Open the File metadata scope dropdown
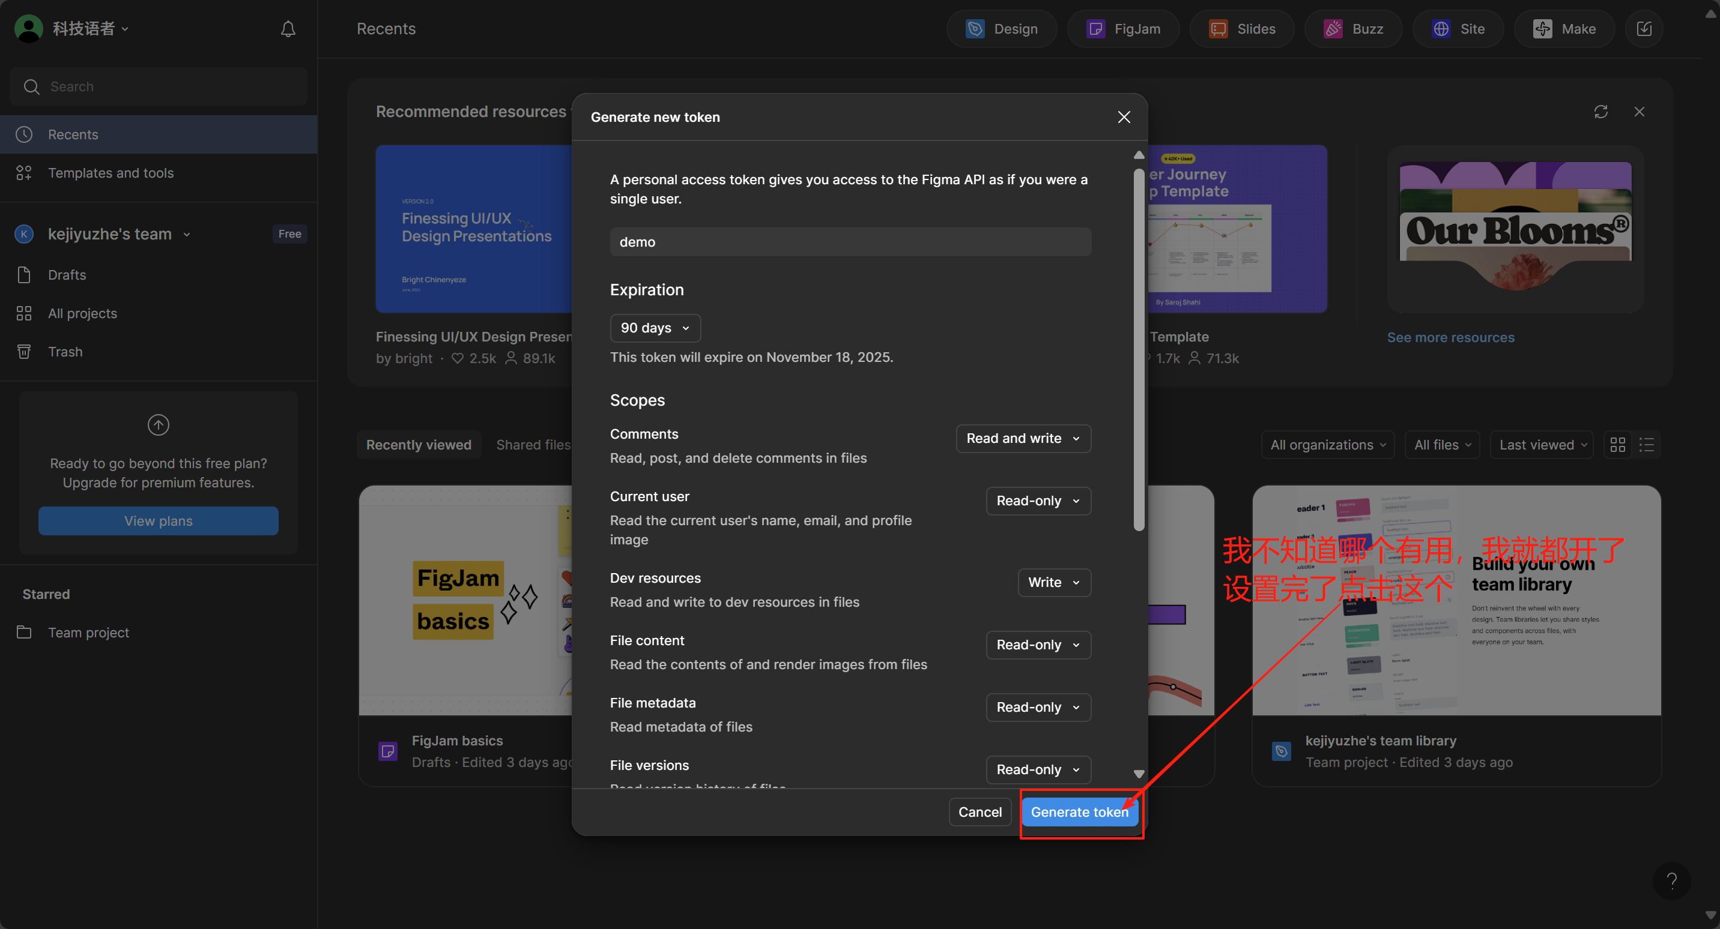1720x929 pixels. pos(1038,707)
